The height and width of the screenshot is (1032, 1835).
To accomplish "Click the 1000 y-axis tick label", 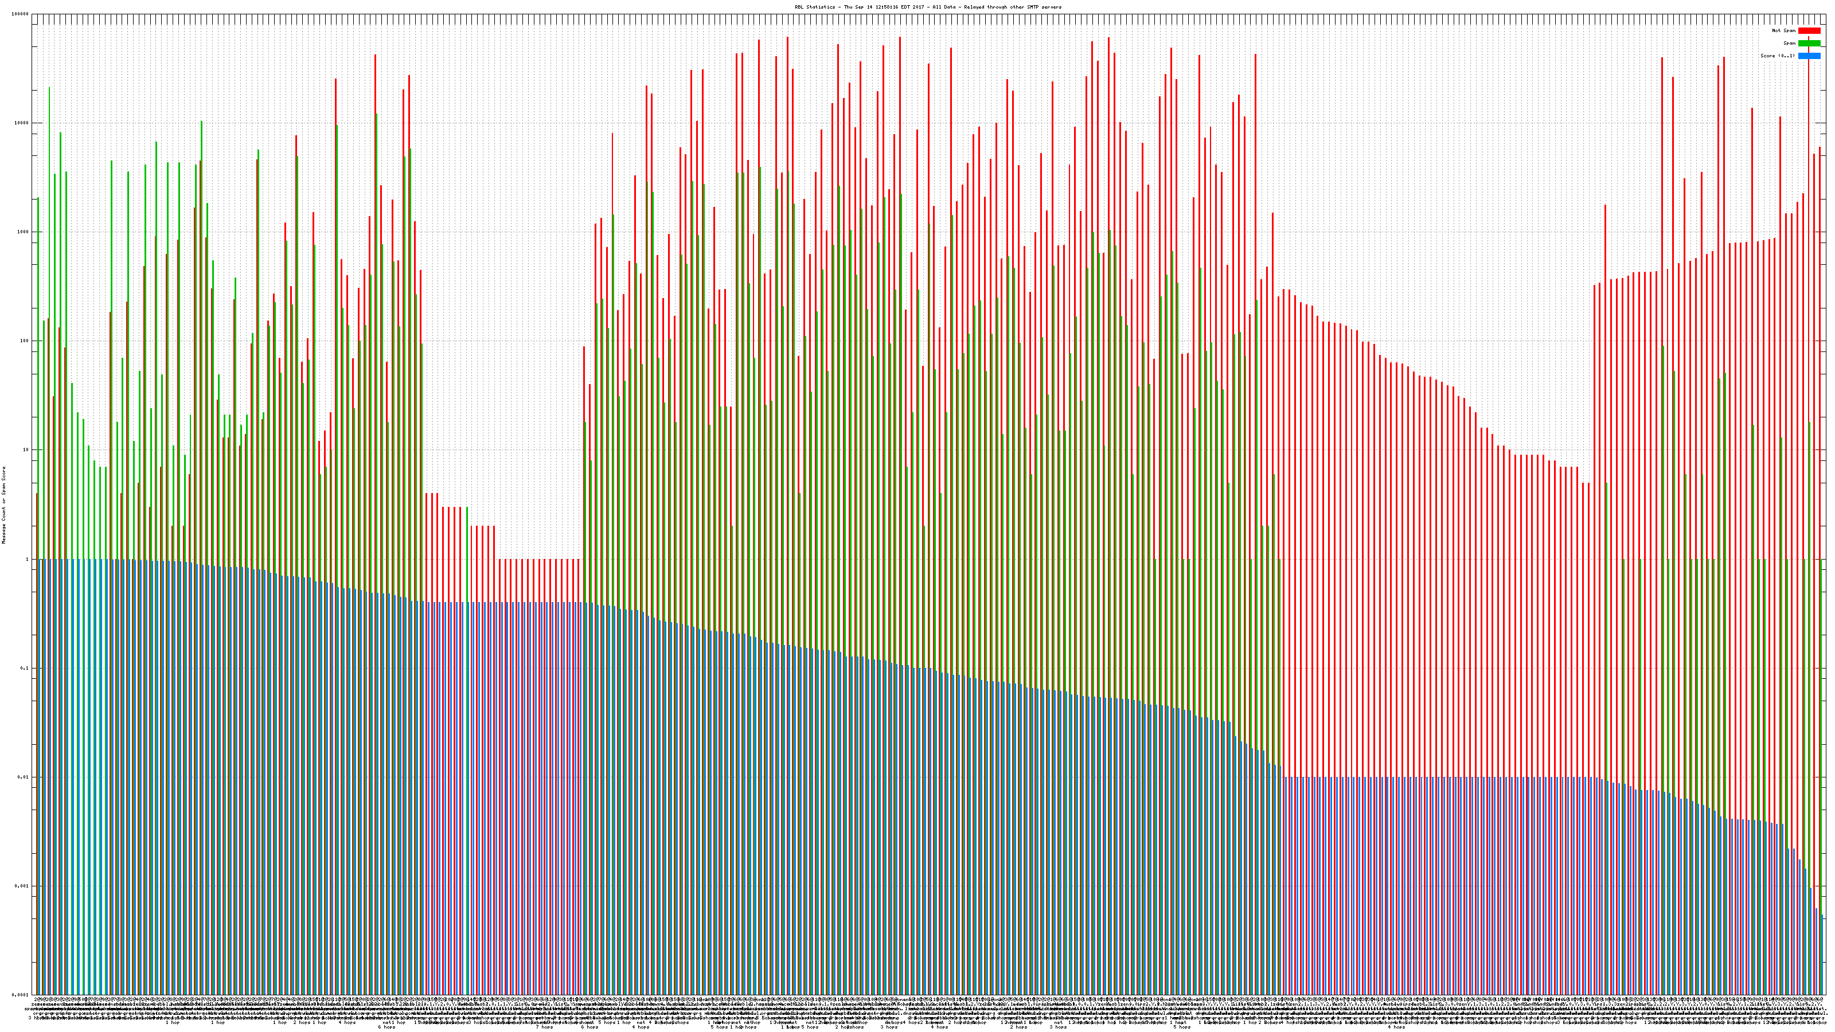I will point(24,232).
